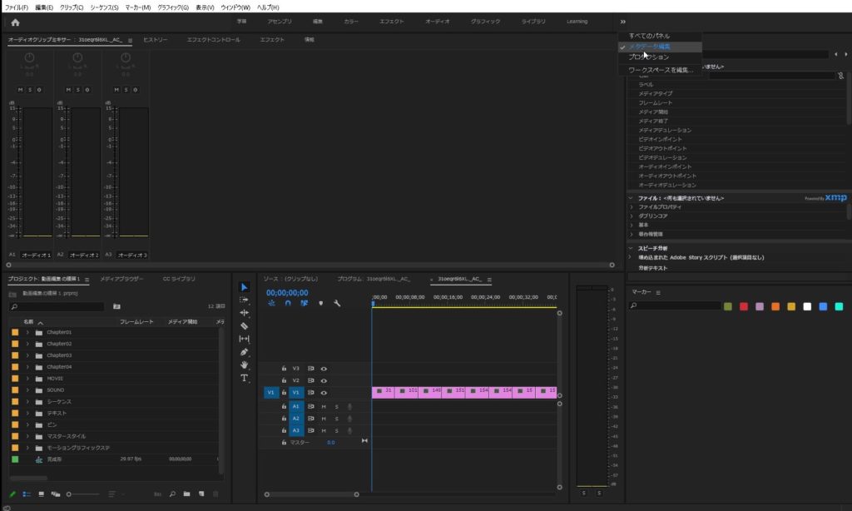Select the Razor tool in the toolbar
852x511 pixels.
[x=244, y=326]
